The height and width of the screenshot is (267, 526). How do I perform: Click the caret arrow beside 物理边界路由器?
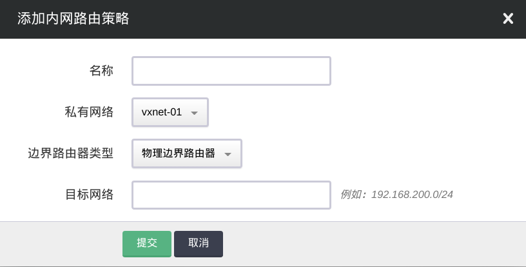[228, 155]
